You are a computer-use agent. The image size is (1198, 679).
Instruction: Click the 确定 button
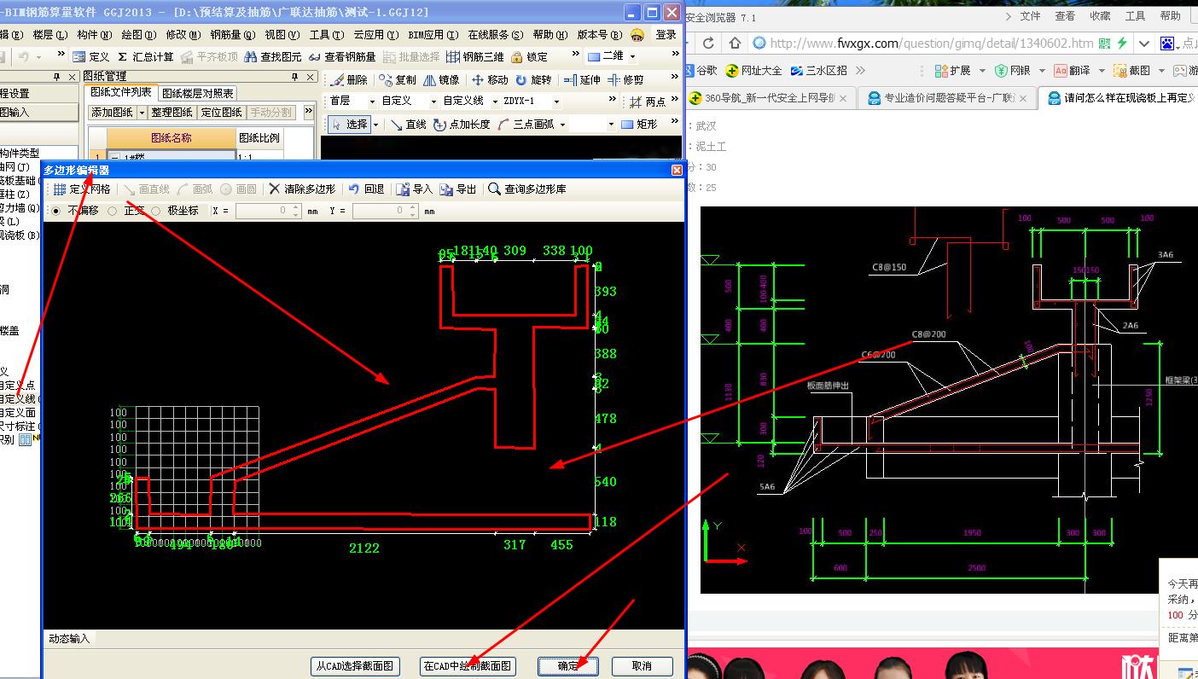[568, 666]
